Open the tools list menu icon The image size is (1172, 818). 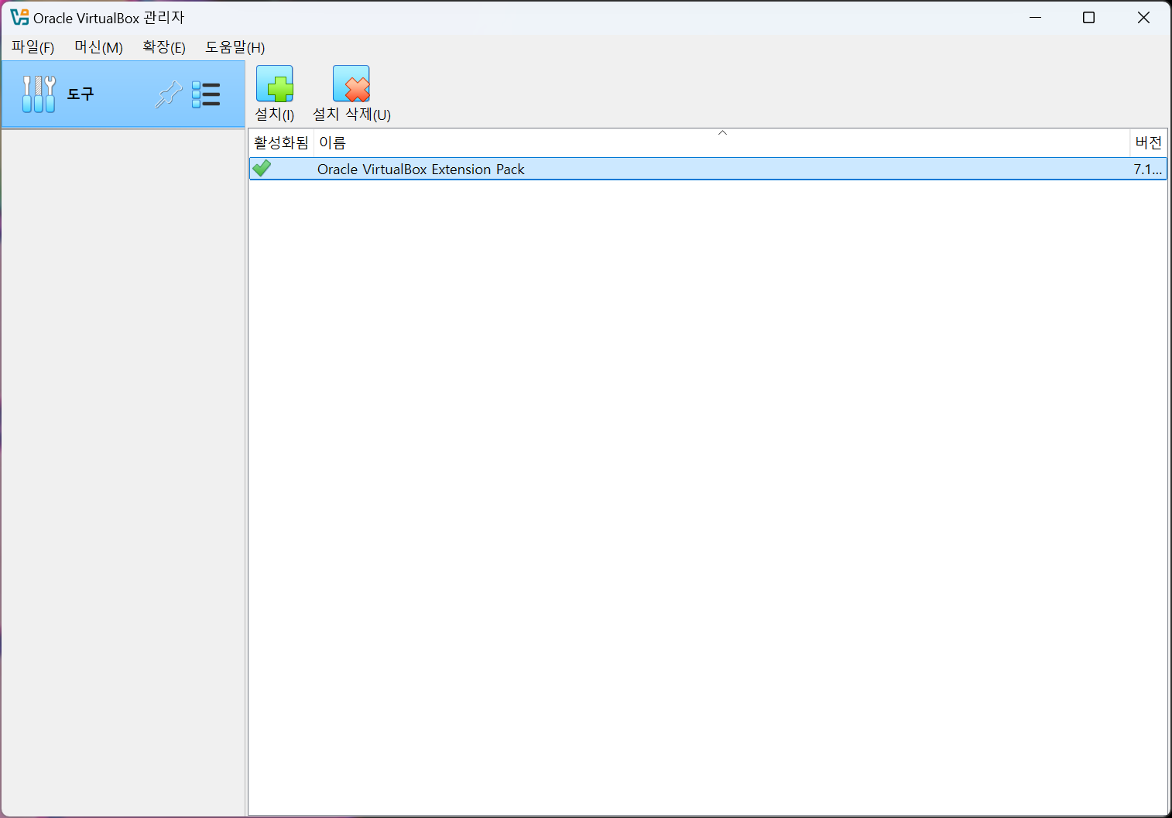pos(206,94)
